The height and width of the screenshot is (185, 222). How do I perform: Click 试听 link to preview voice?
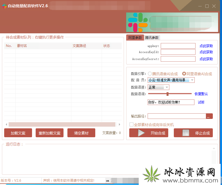201,102
